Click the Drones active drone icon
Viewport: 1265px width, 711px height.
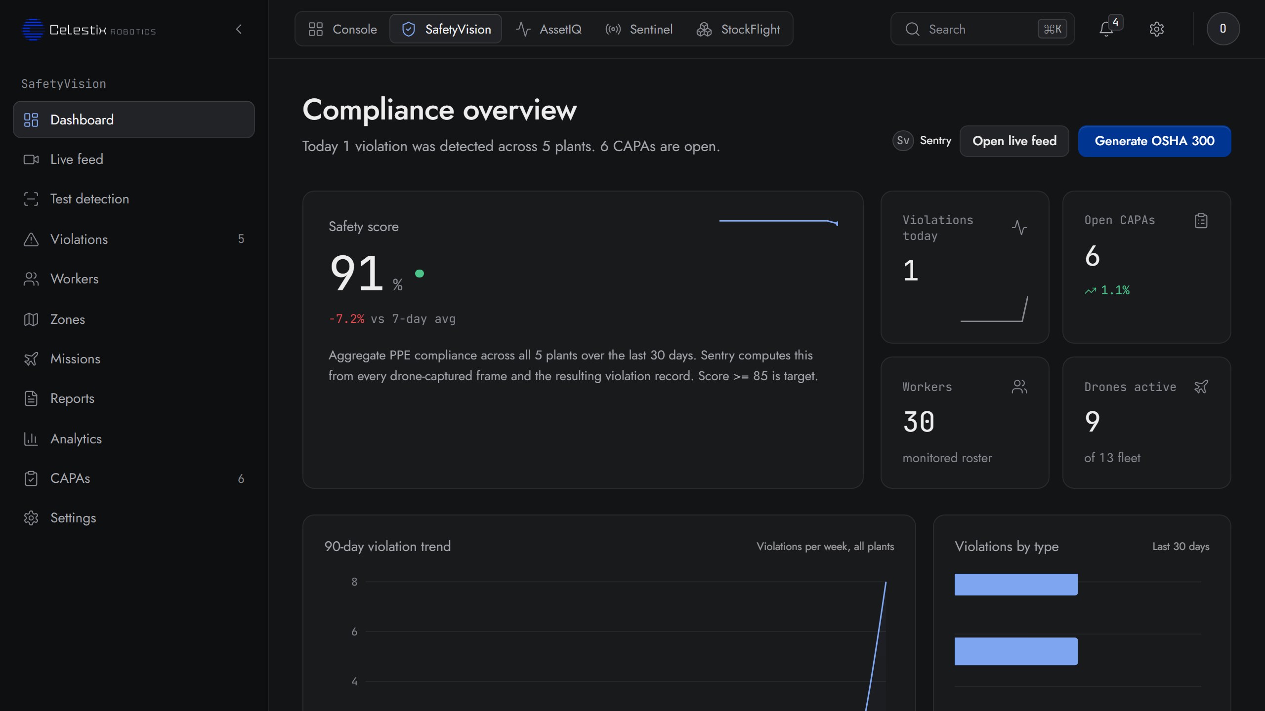pos(1201,387)
